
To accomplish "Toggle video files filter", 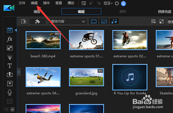I will click(x=94, y=21).
